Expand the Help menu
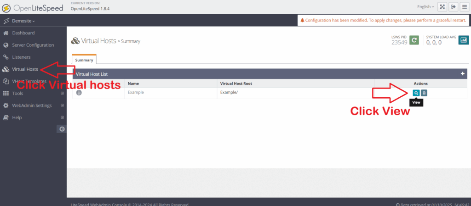The image size is (471, 206). click(17, 117)
